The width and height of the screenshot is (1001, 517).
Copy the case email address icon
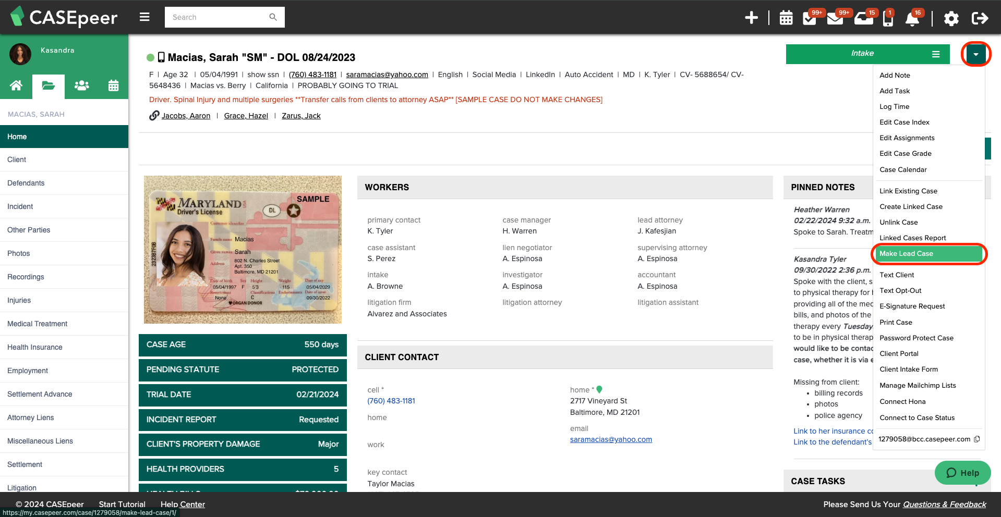click(977, 439)
